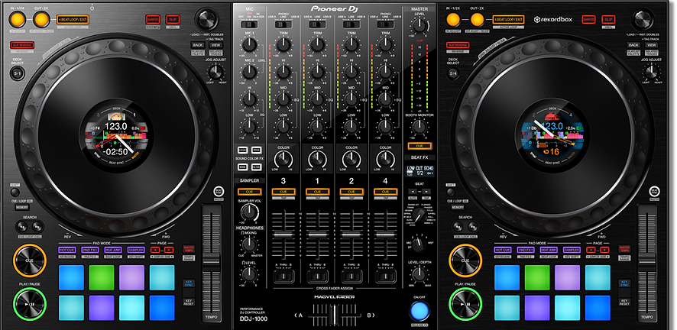This screenshot has width=677, height=330.
Task: Click the Magvel crossfader handle
Action: [x=333, y=315]
